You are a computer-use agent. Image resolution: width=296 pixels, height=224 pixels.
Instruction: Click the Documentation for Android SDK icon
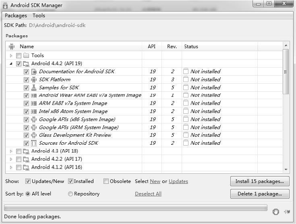34,72
